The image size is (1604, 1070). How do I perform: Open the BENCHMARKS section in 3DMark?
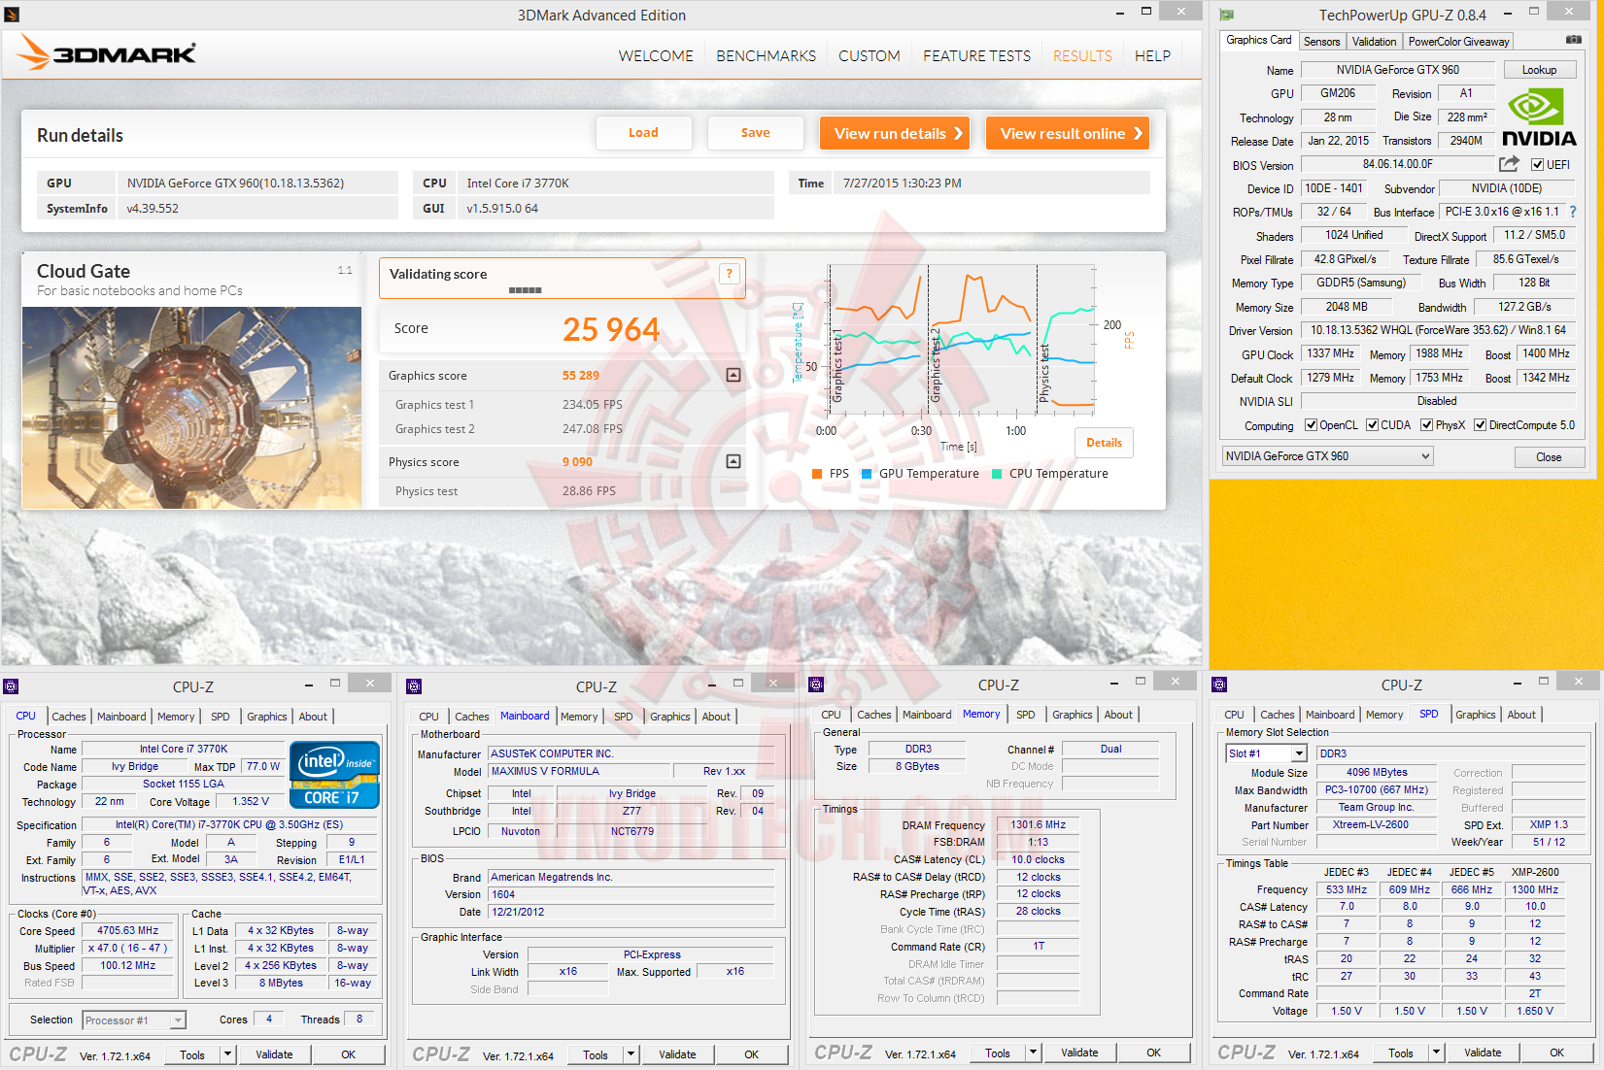tap(766, 56)
